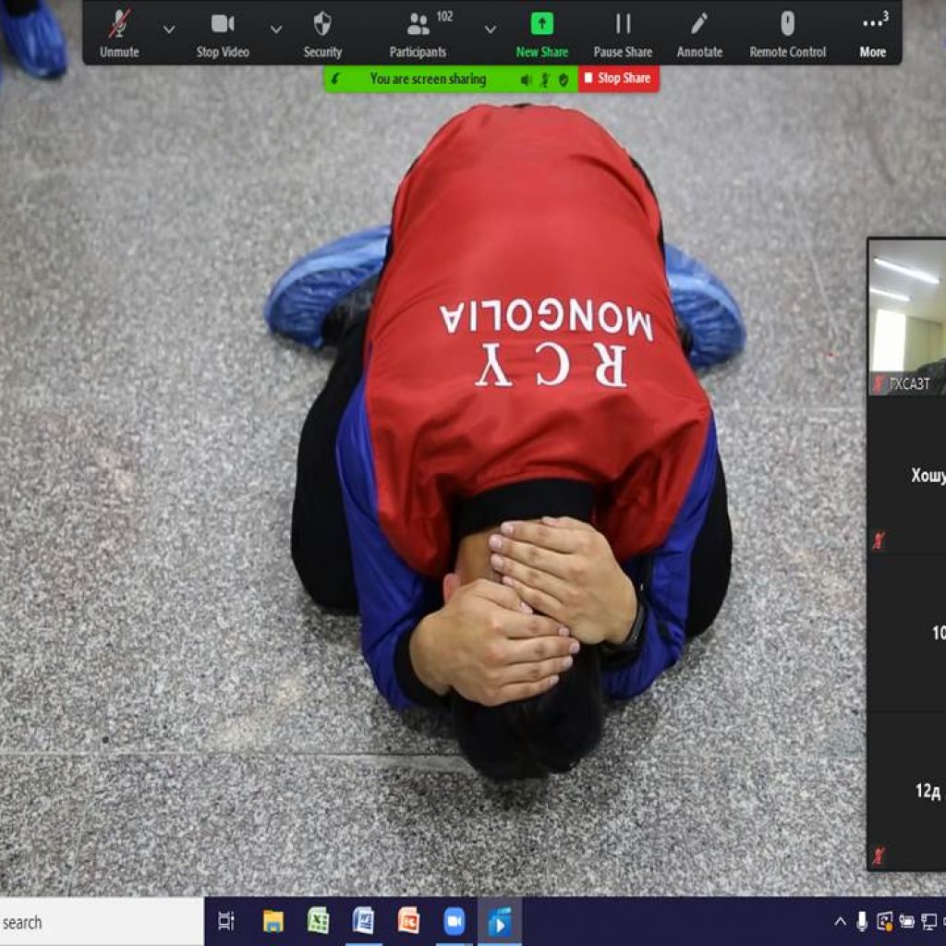Click muted mic icon on Хошу tile
Screen dimensions: 946x946
[879, 540]
